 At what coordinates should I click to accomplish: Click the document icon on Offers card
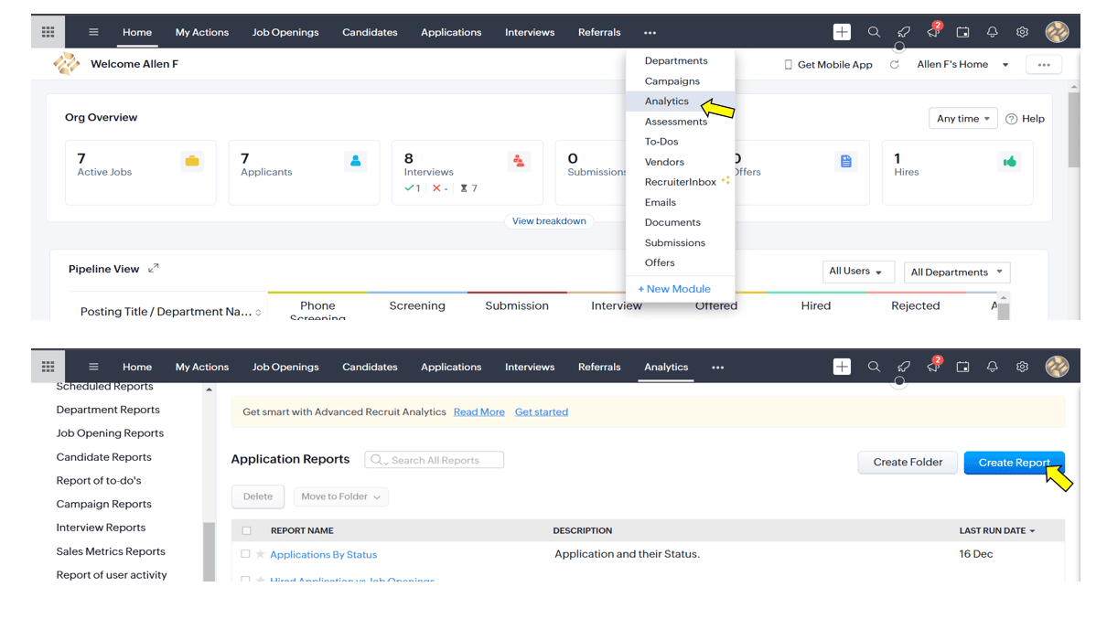(x=846, y=162)
